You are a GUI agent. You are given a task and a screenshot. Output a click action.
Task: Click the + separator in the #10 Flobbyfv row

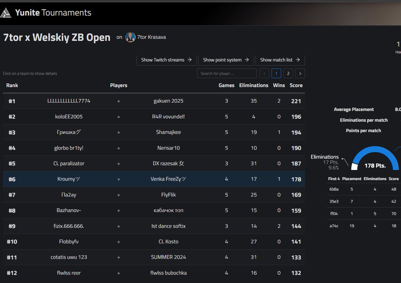click(x=119, y=242)
